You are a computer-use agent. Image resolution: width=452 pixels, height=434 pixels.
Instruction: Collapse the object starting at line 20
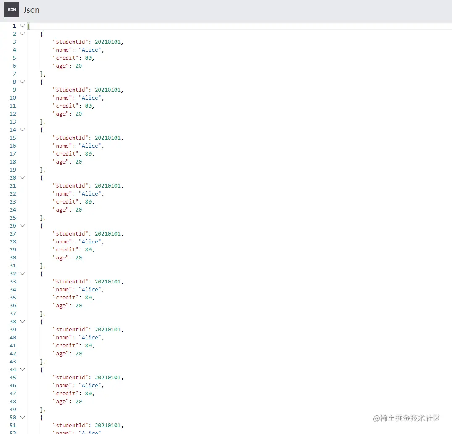pos(22,178)
